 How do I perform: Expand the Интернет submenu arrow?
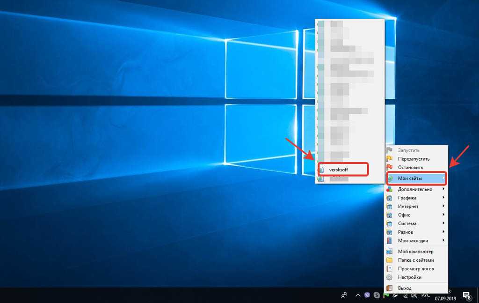click(443, 206)
